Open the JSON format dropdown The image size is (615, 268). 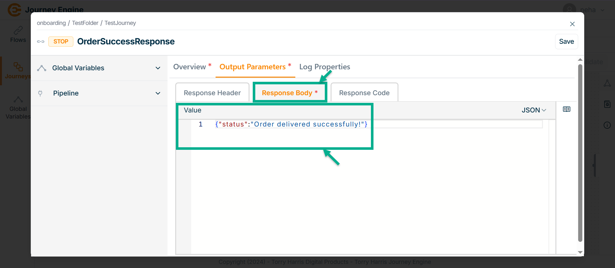[534, 110]
